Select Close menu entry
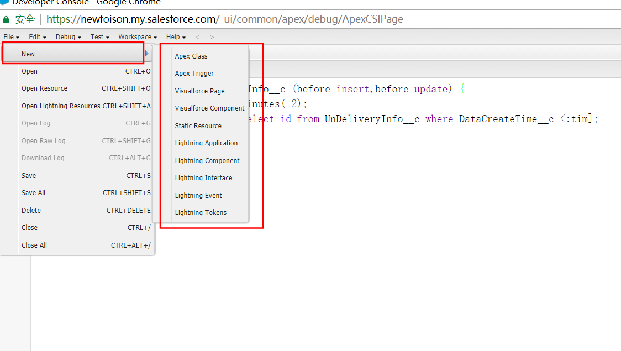Image resolution: width=621 pixels, height=351 pixels. tap(77, 228)
